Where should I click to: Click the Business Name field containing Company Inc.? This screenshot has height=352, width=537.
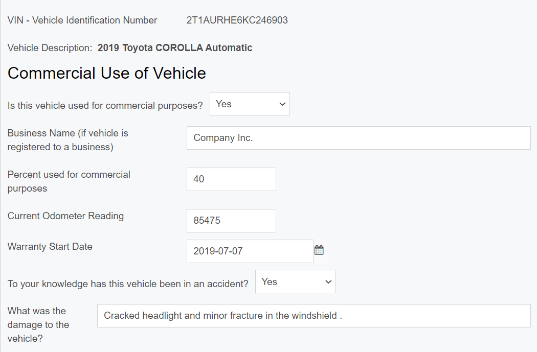[358, 138]
